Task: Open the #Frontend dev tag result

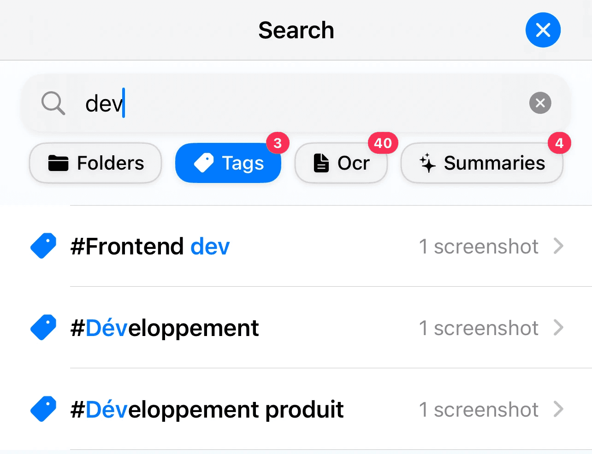Action: click(296, 246)
